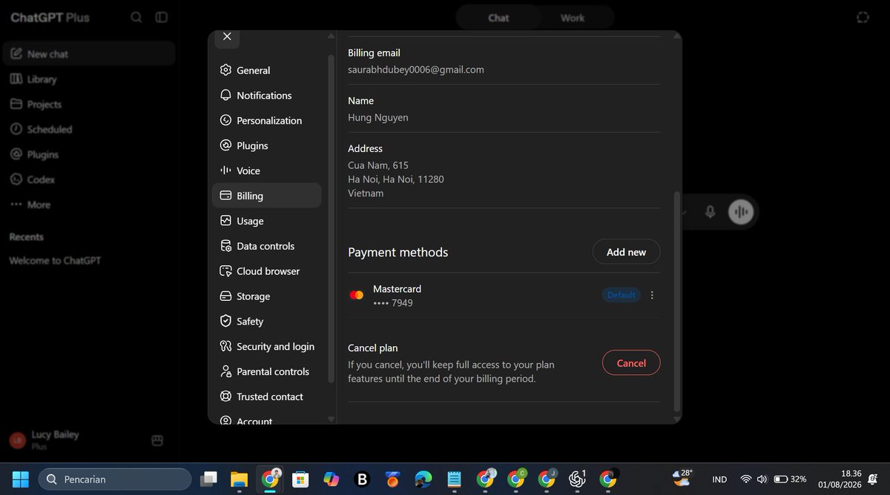Open Plugins in the settings menu
890x495 pixels.
click(x=267, y=146)
